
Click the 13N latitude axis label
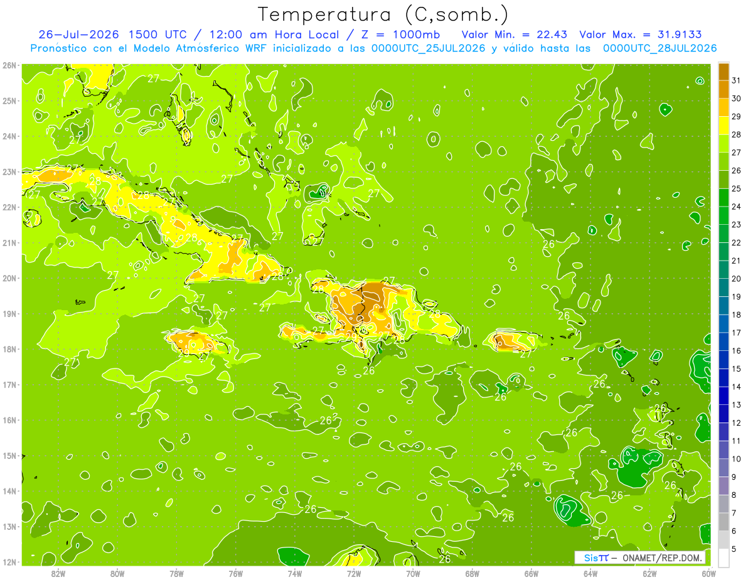tap(9, 526)
